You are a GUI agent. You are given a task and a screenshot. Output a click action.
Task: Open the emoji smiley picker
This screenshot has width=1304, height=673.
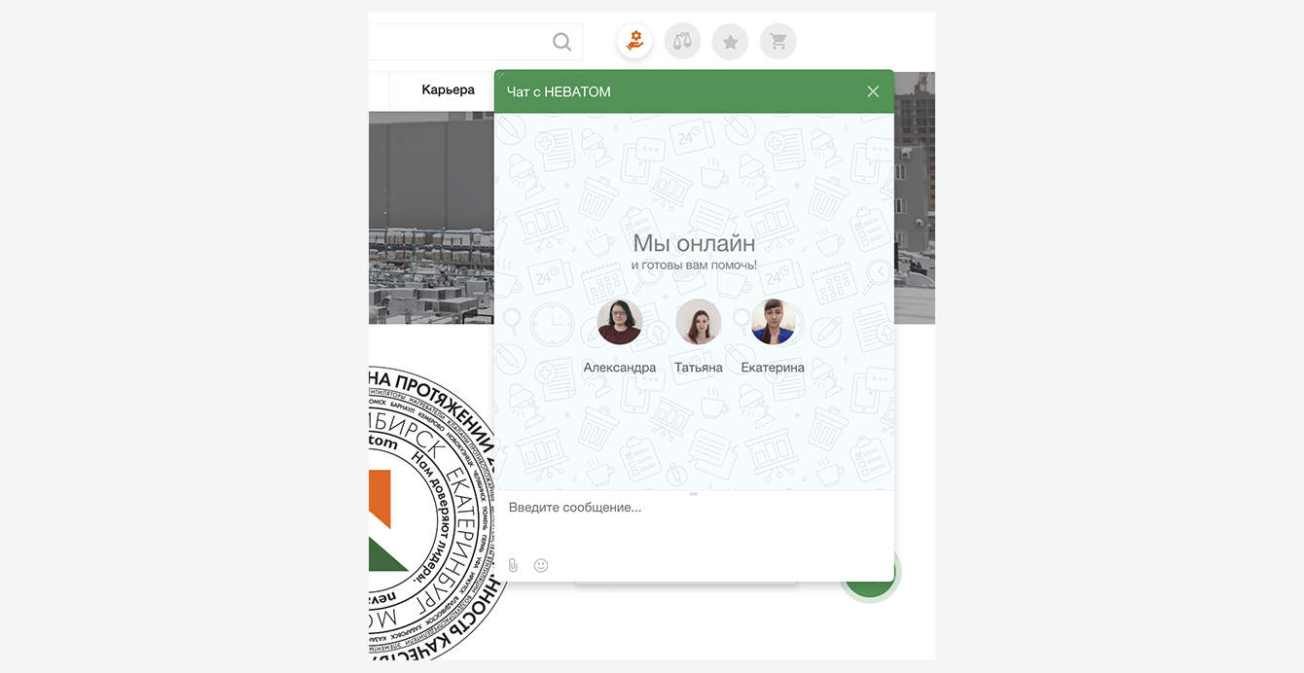pos(541,565)
